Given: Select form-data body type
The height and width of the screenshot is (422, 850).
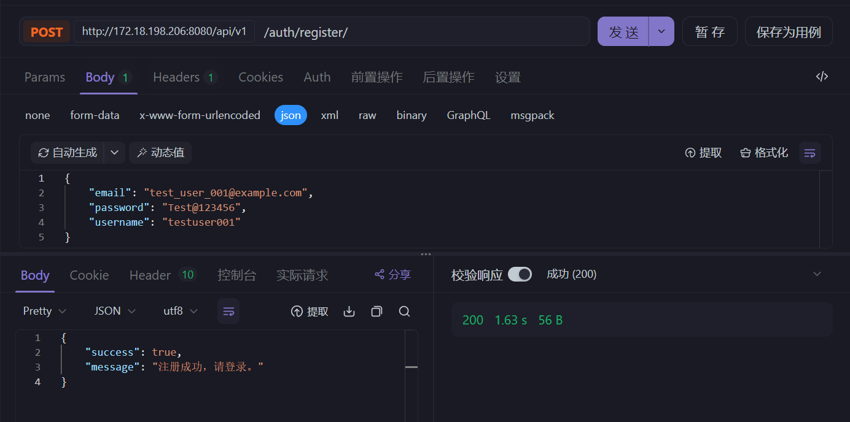Looking at the screenshot, I should pyautogui.click(x=95, y=115).
